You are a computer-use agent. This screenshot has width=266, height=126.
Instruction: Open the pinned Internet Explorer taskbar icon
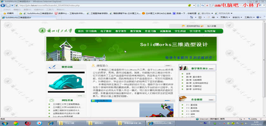click(51, 123)
